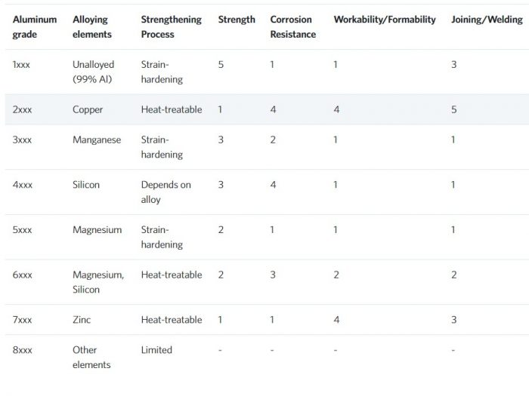Image resolution: width=529 pixels, height=396 pixels.
Task: Click the 7xxx grade cell
Action: tap(23, 320)
